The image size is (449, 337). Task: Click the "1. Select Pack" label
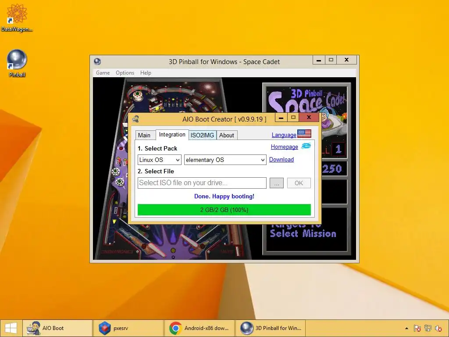(x=157, y=148)
